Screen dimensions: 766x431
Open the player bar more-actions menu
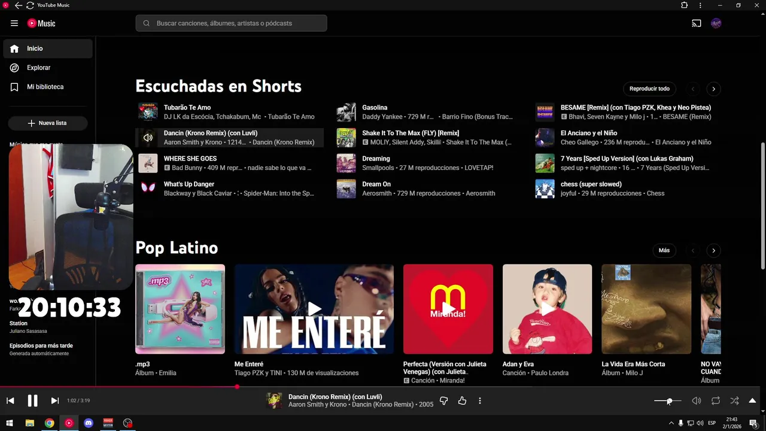tap(479, 400)
